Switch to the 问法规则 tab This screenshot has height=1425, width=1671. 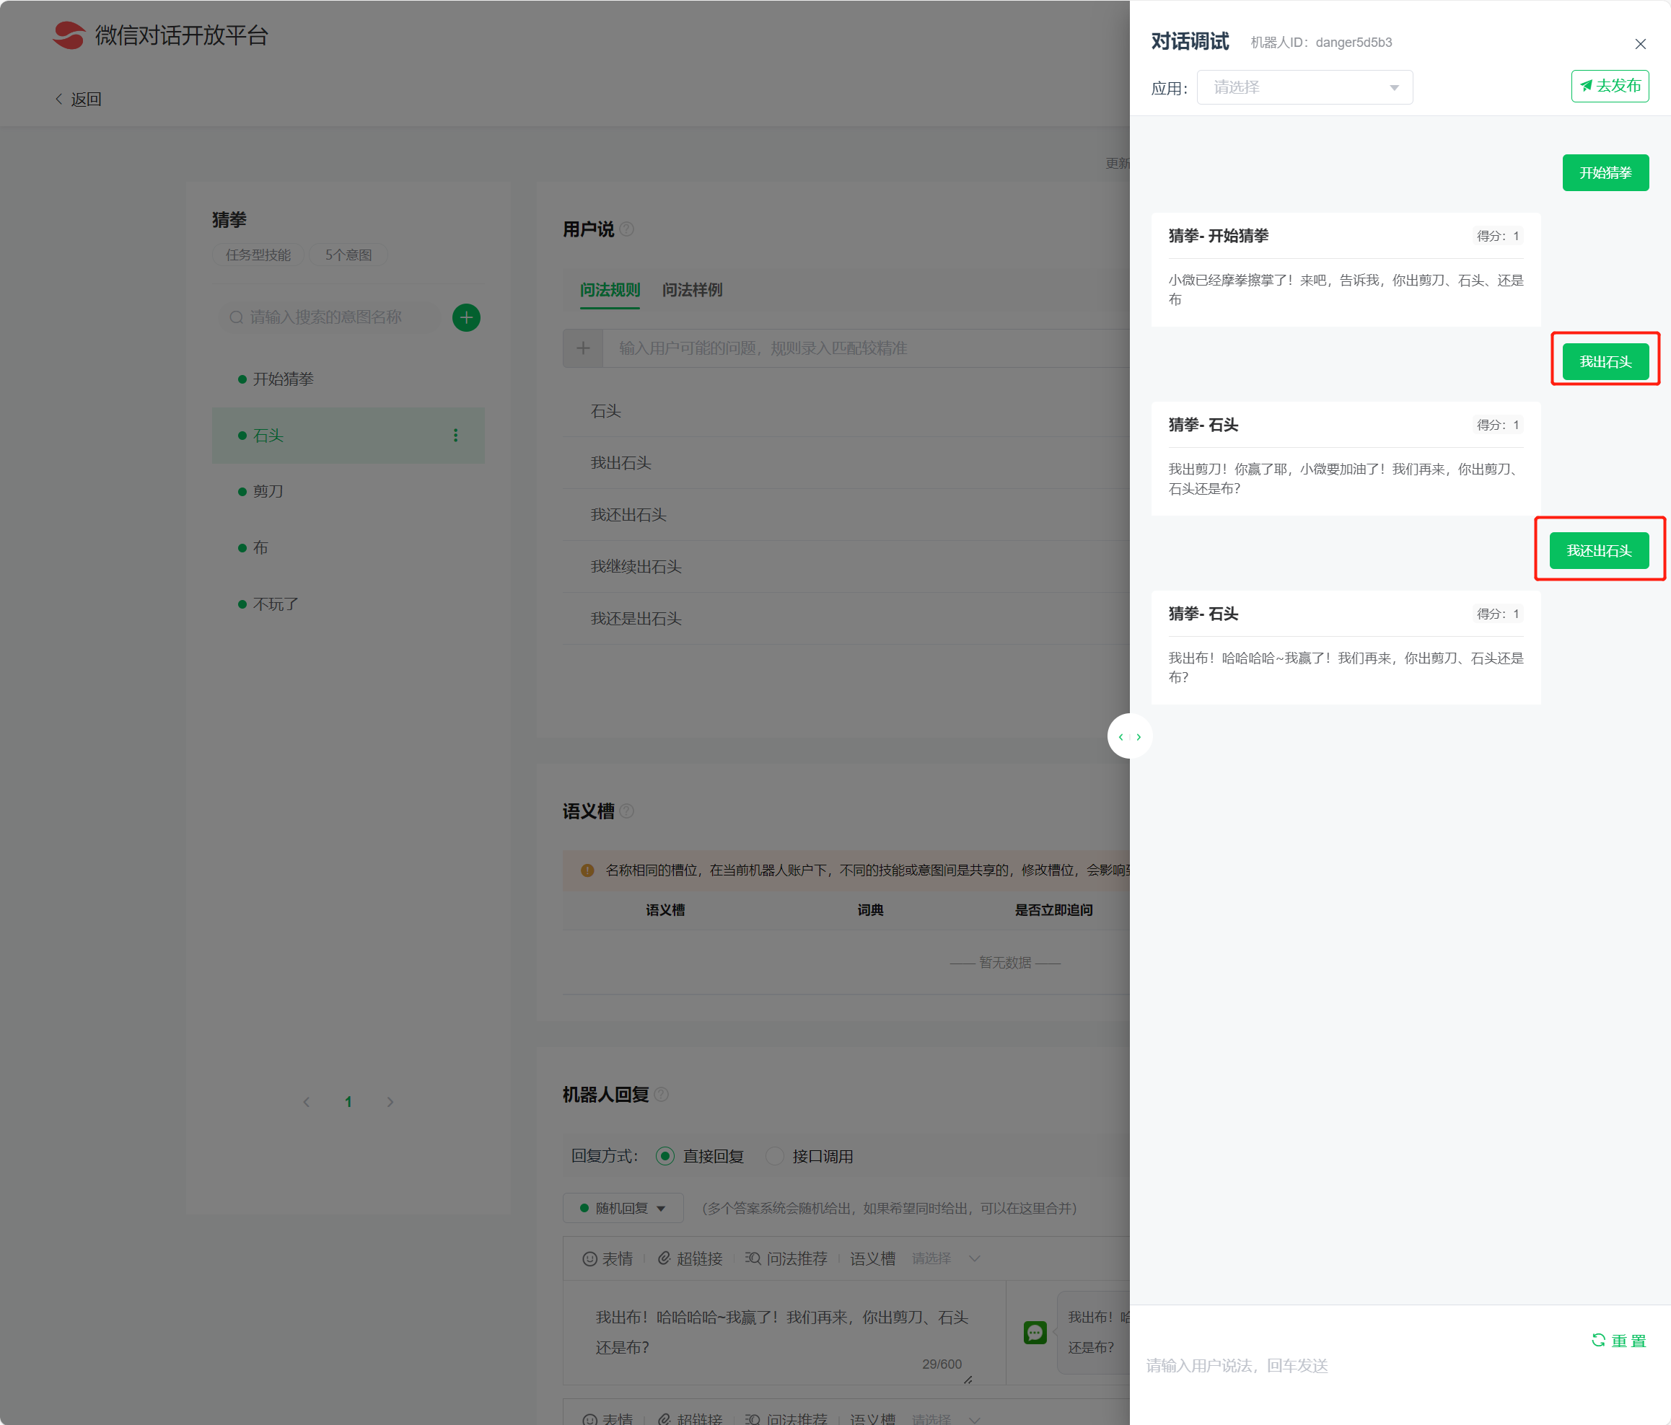[x=610, y=290]
